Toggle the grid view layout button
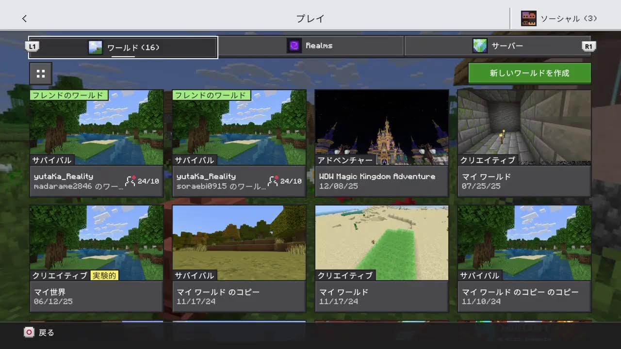Screen dimensions: 621x349 41,74
